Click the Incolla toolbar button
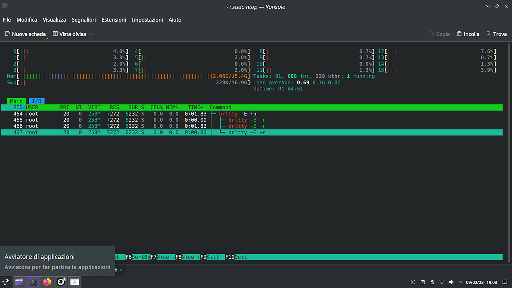Image resolution: width=512 pixels, height=288 pixels. point(468,34)
